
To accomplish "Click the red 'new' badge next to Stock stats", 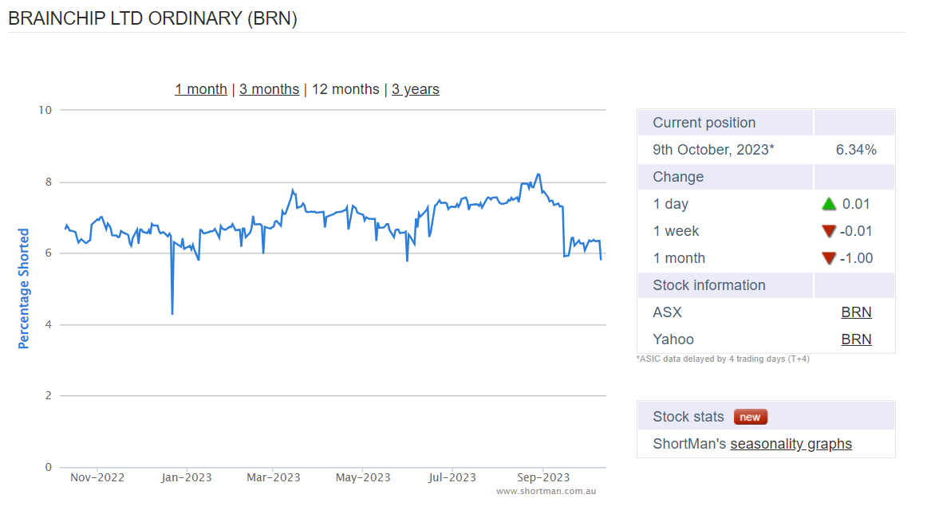I will [x=750, y=417].
